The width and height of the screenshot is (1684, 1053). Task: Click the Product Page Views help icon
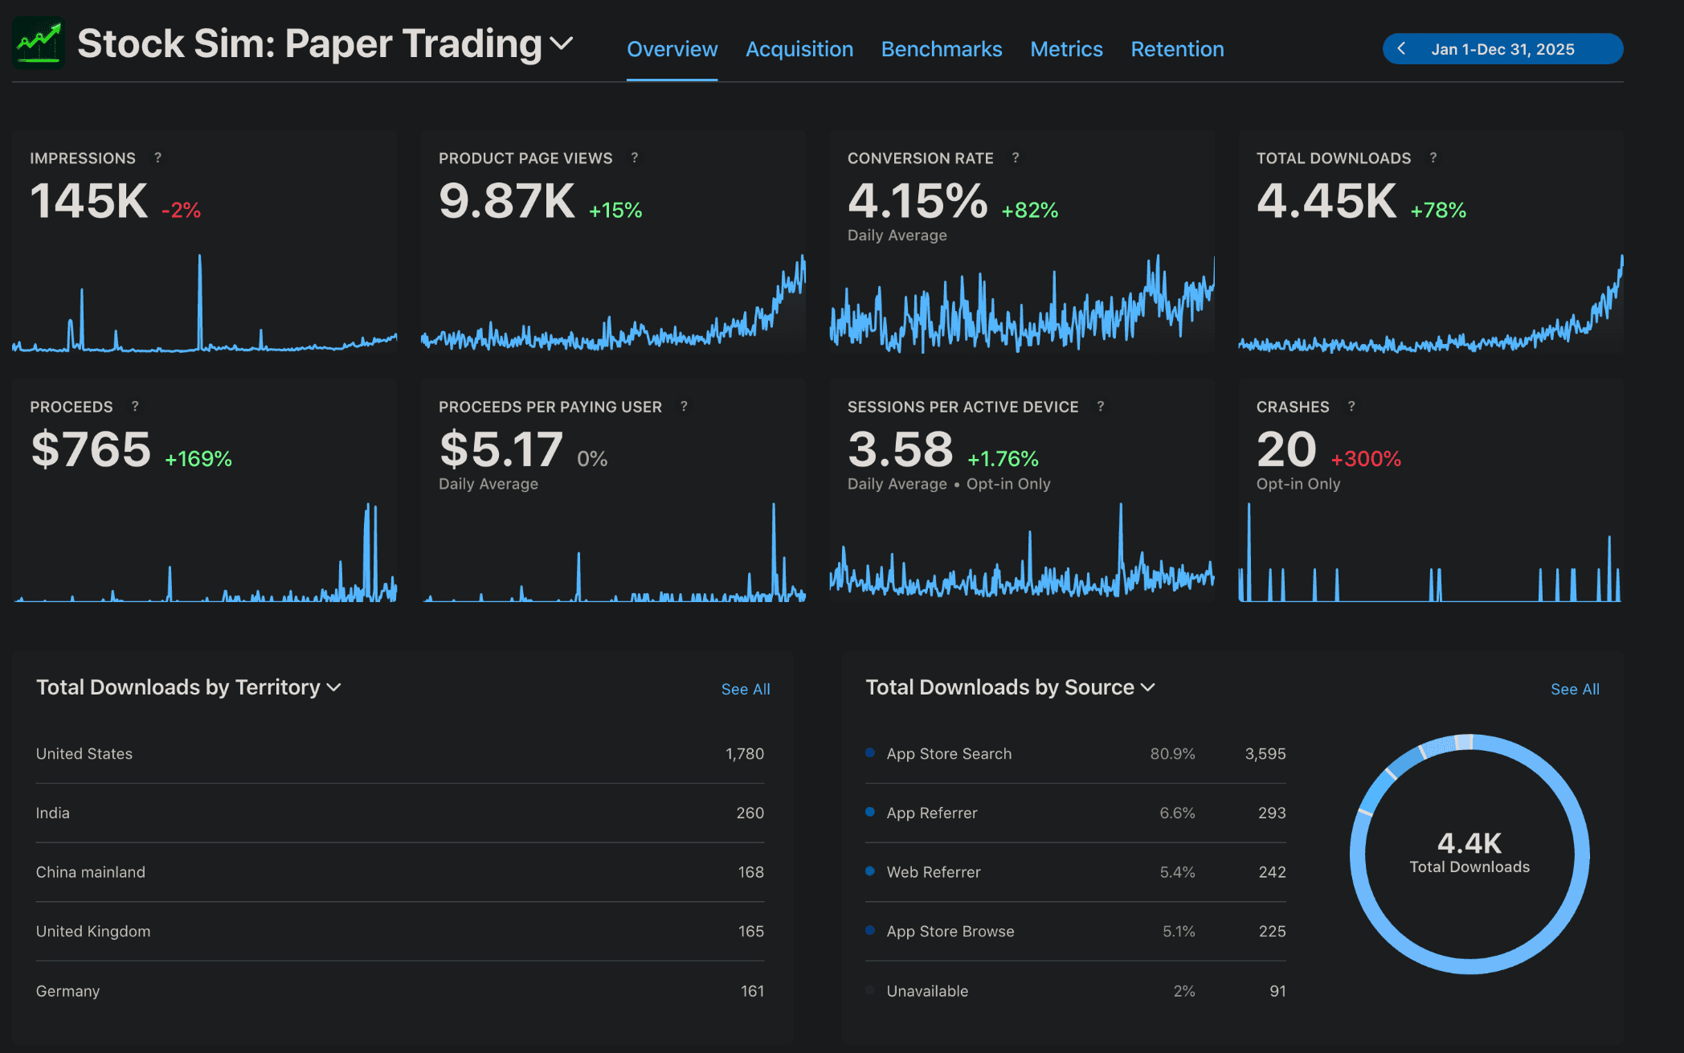(635, 158)
